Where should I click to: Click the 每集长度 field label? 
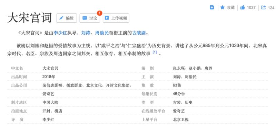click(149, 94)
